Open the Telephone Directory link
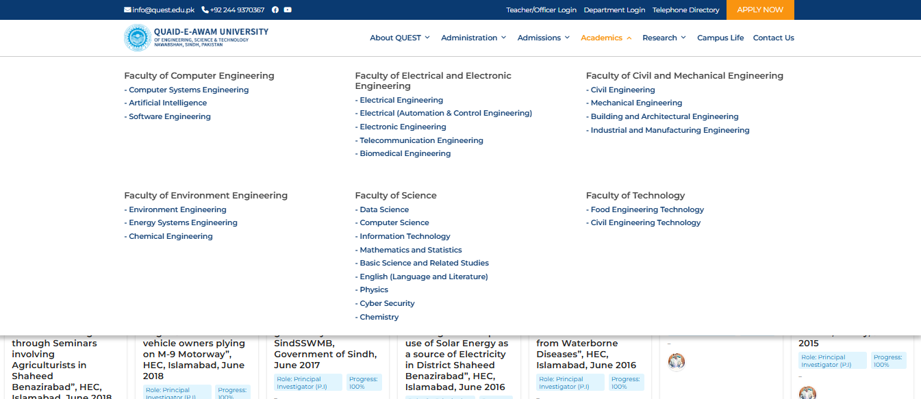 click(x=685, y=10)
